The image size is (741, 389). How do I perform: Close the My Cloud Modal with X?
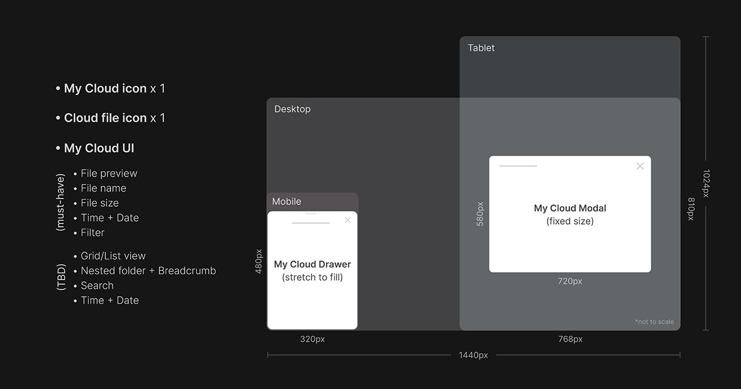(640, 166)
